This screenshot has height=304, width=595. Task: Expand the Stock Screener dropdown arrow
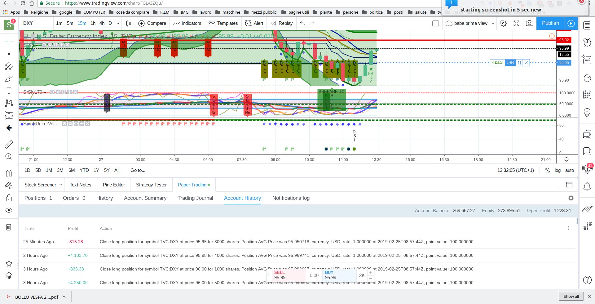(x=61, y=185)
